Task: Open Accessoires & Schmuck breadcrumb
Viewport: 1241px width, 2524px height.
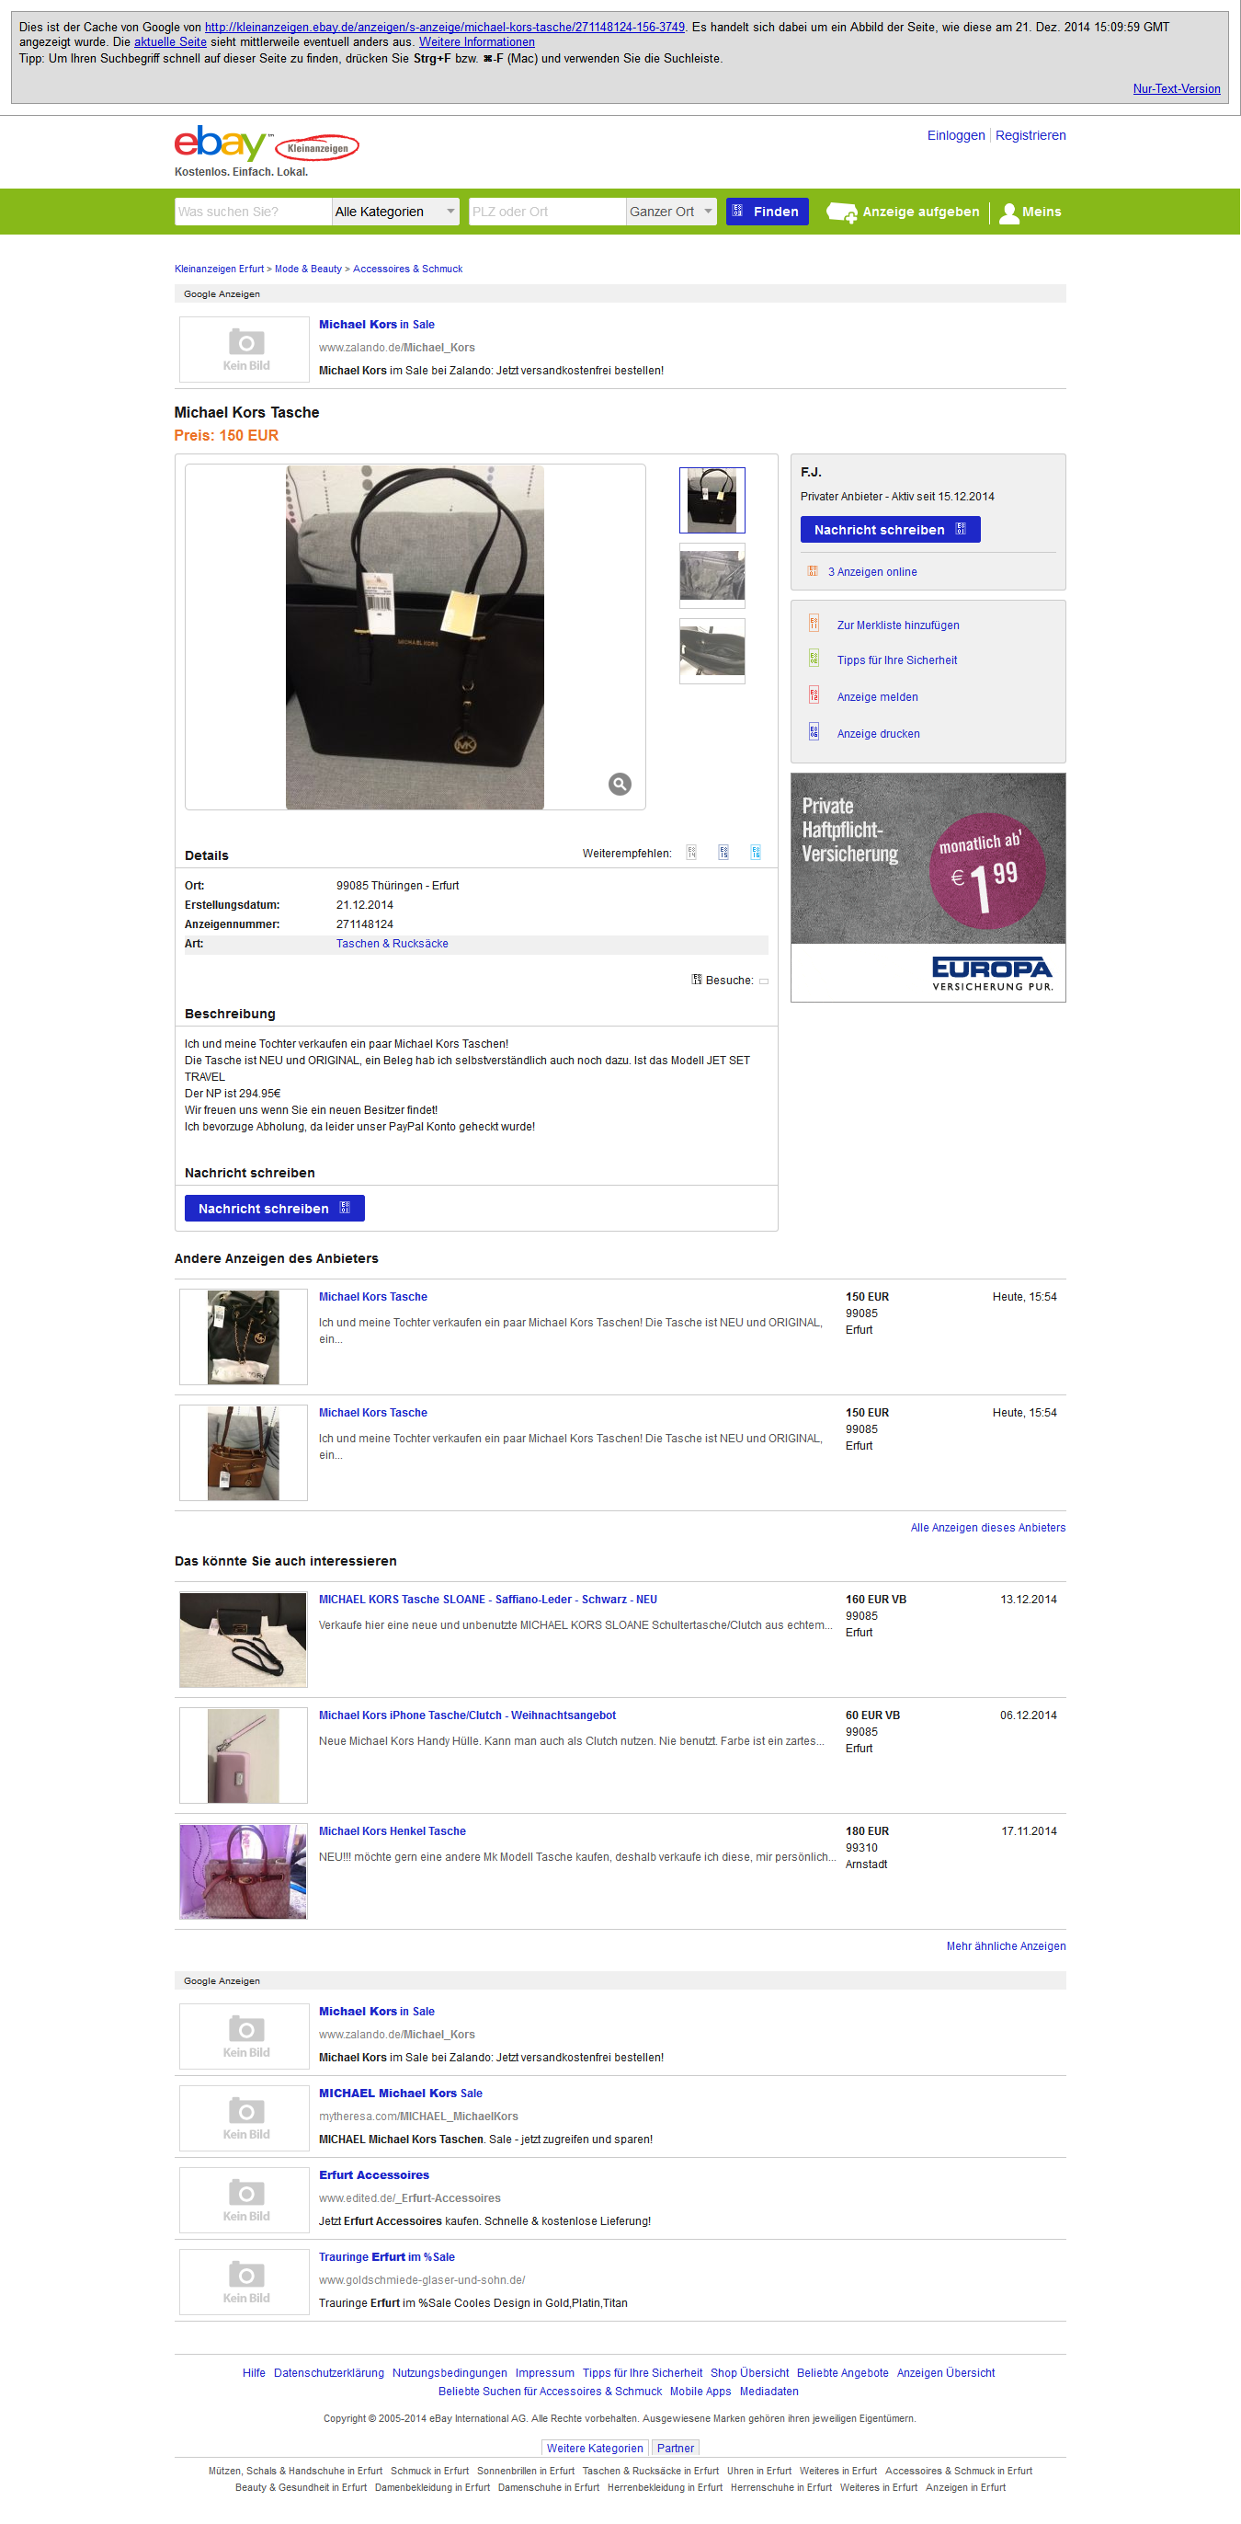Action: 407,269
